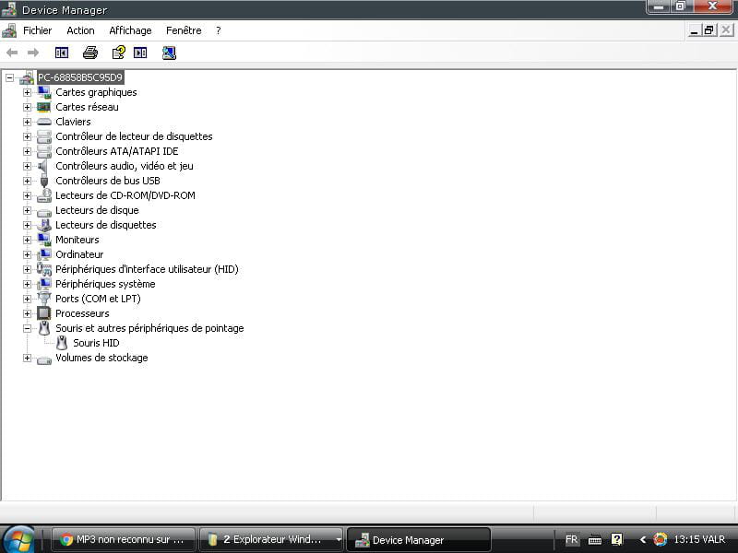The width and height of the screenshot is (738, 553).
Task: Expand Contrôleurs audio, vidéo et jeu
Action: [27, 166]
